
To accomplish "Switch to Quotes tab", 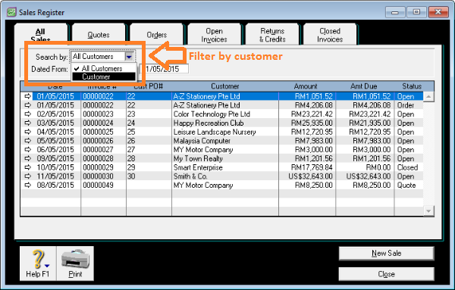I will tap(99, 35).
